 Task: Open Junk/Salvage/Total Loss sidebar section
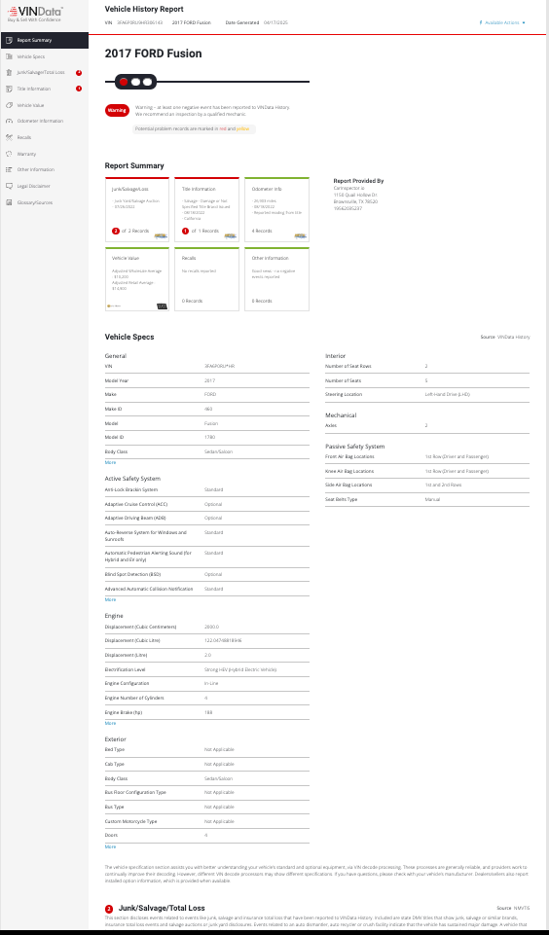coord(44,73)
